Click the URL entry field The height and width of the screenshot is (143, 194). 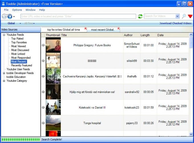coord(78,16)
